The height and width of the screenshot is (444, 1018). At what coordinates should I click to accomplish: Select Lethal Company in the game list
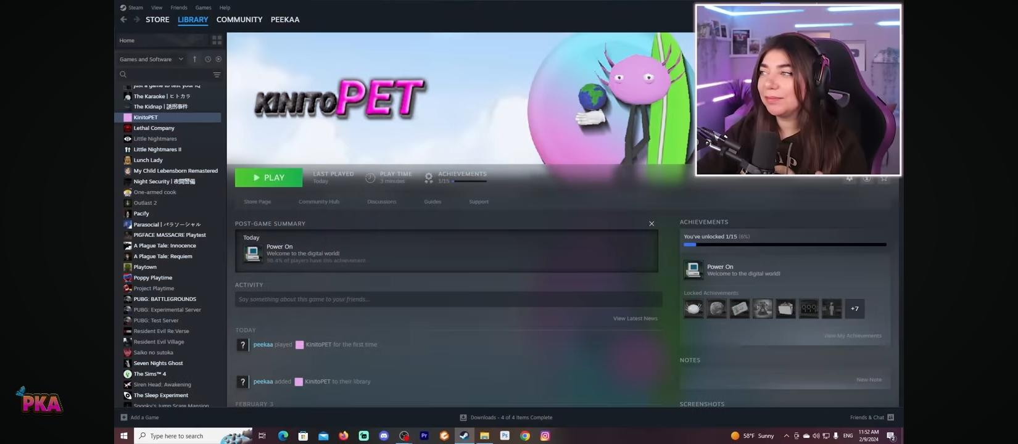(x=154, y=128)
